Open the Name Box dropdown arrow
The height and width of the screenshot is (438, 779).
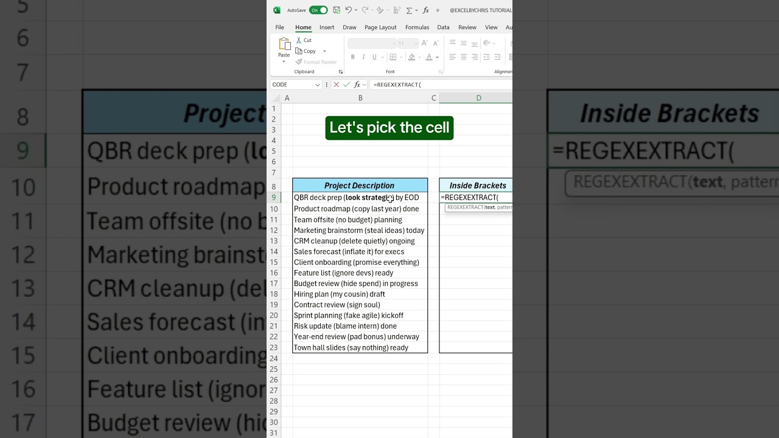click(317, 85)
